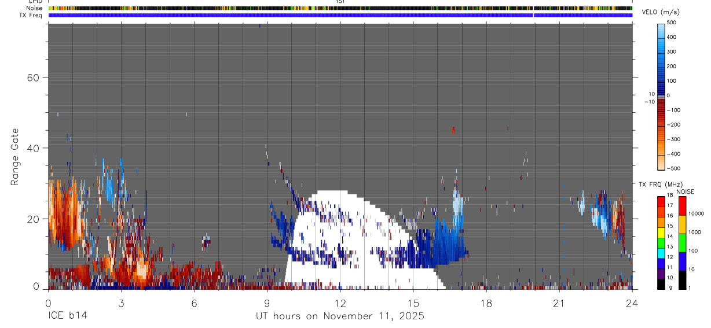Click the 'ICE b14' radar beam label
The height and width of the screenshot is (328, 711).
(x=67, y=316)
